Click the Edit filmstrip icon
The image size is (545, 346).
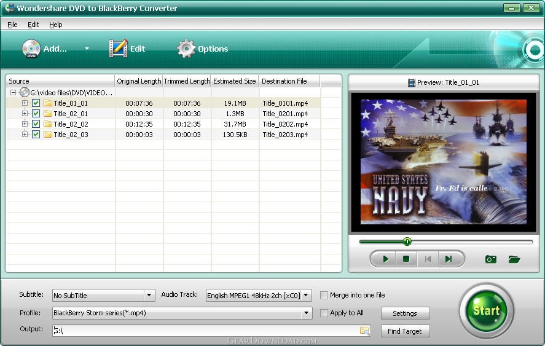click(118, 49)
